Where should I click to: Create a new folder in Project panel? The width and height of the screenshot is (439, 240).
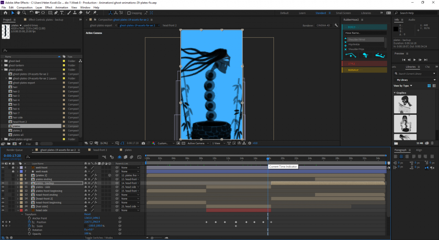tap(9, 144)
